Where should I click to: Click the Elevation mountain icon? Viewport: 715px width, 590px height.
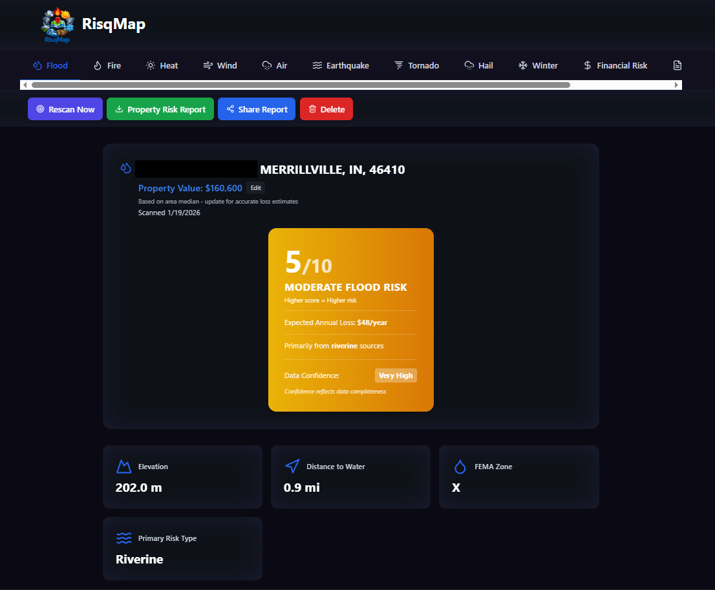click(x=123, y=466)
